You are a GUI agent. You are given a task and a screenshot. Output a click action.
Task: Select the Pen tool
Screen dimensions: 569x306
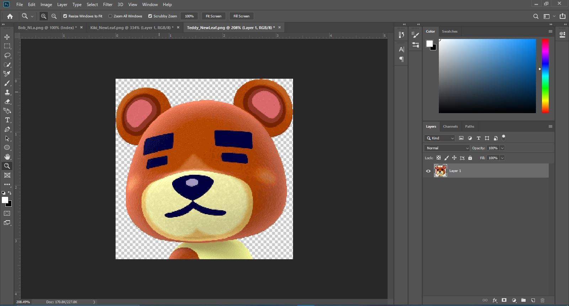[7, 129]
